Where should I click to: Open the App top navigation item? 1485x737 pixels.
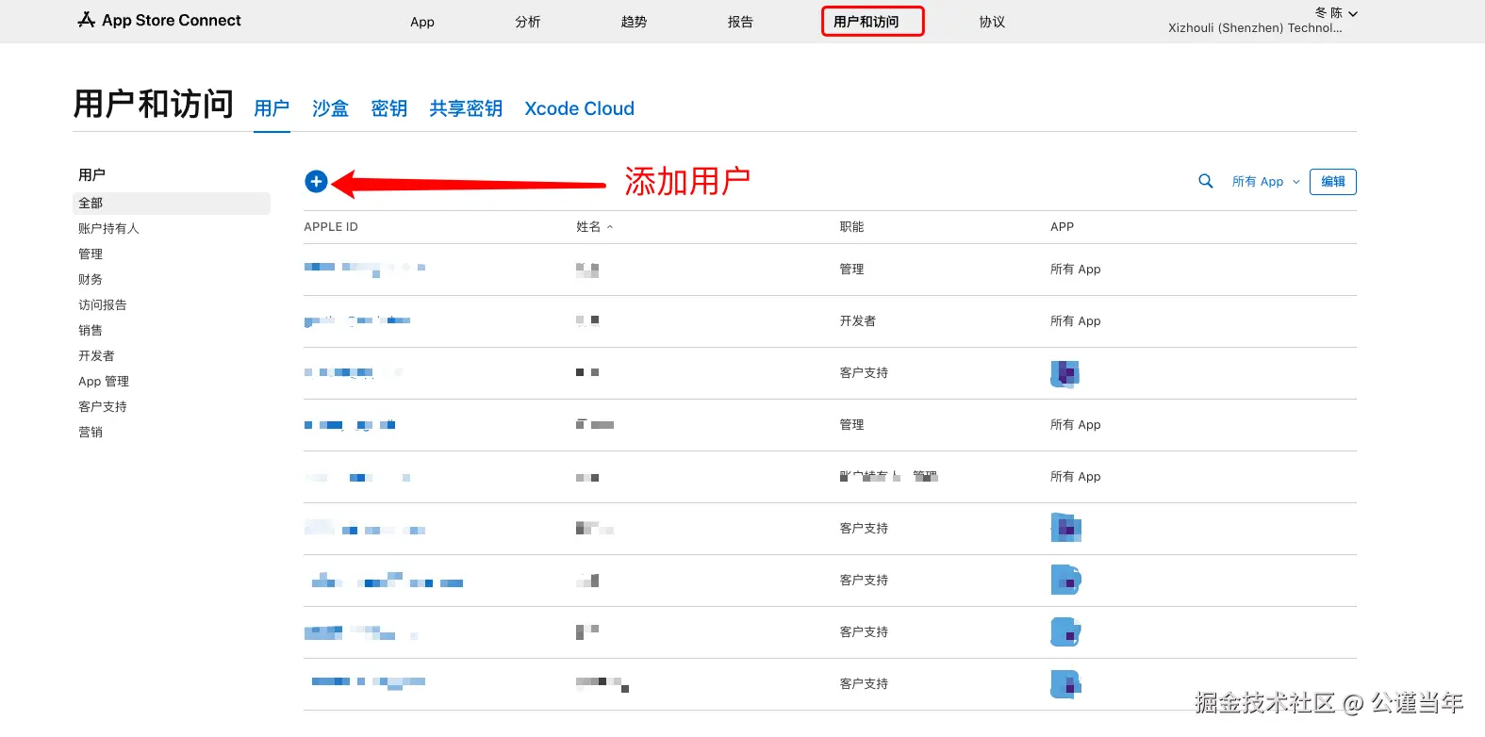click(x=422, y=22)
